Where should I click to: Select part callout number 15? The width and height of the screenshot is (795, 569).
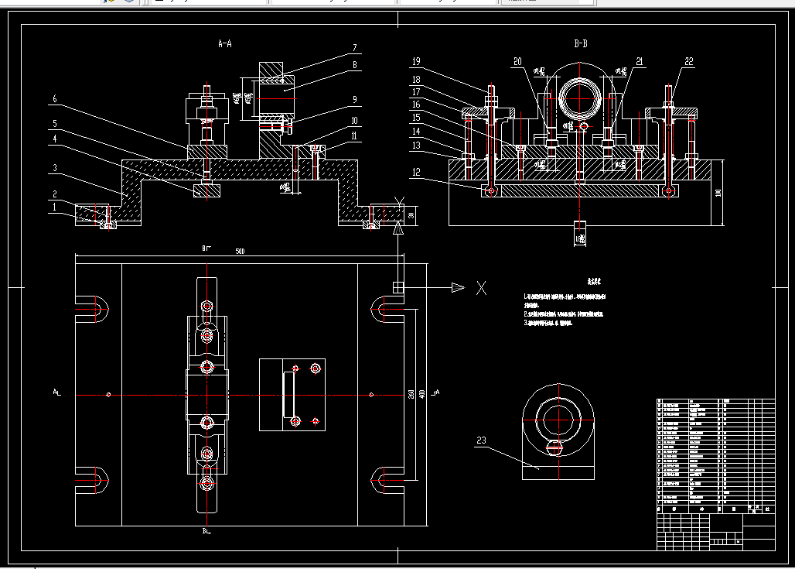[x=416, y=118]
